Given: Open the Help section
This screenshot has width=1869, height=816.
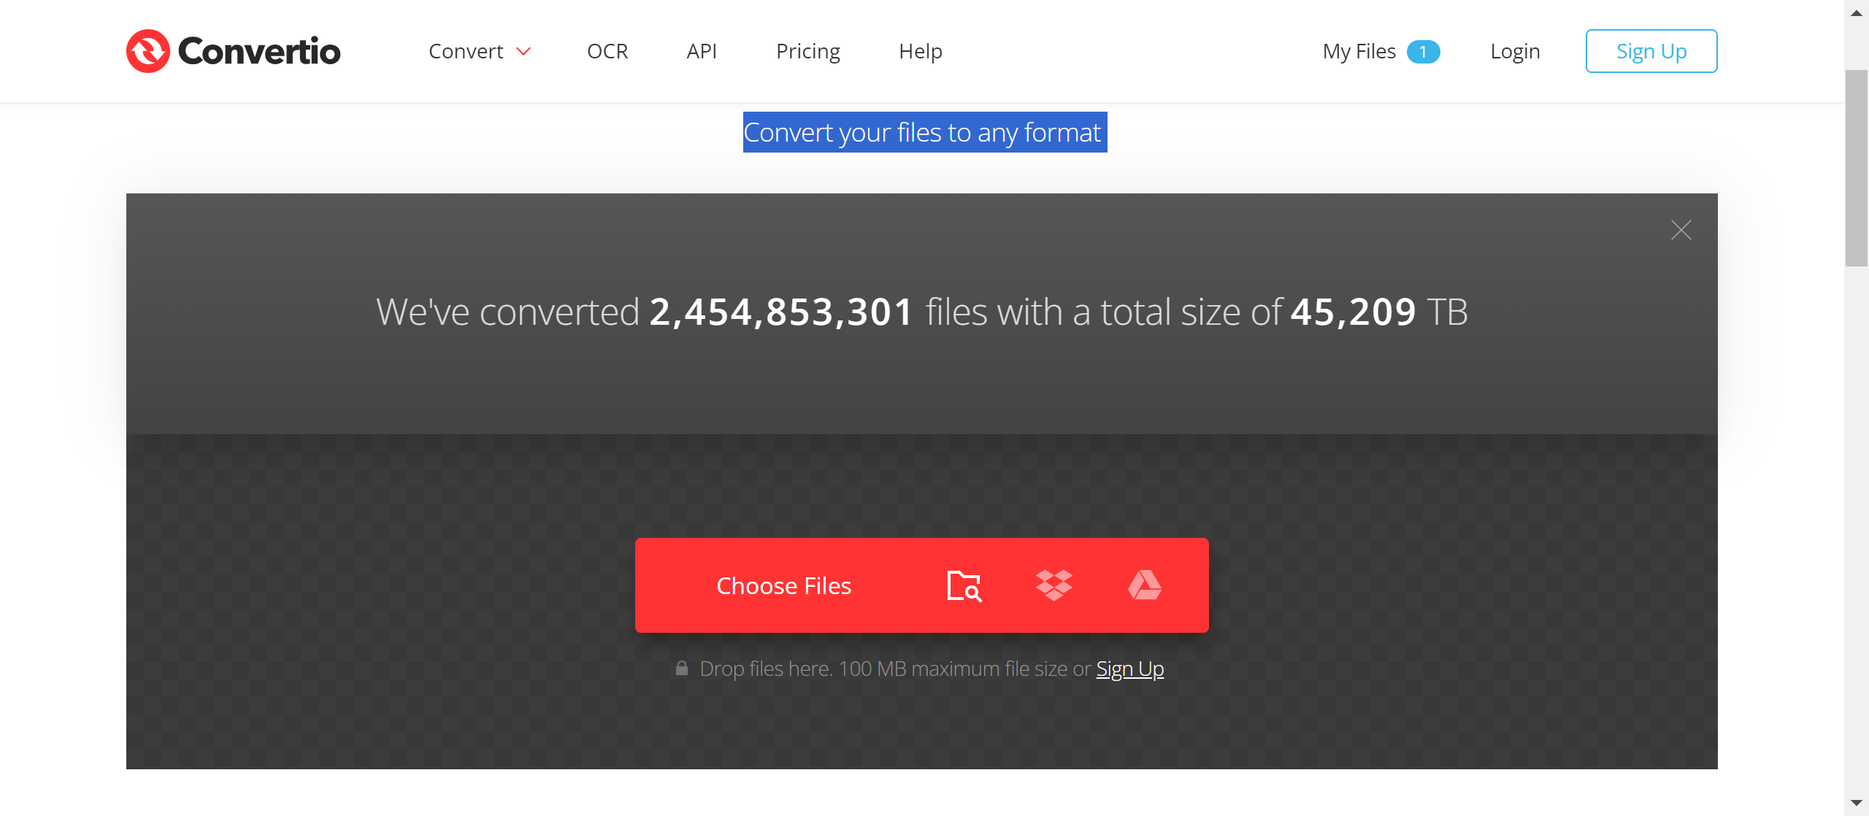Looking at the screenshot, I should pyautogui.click(x=919, y=51).
